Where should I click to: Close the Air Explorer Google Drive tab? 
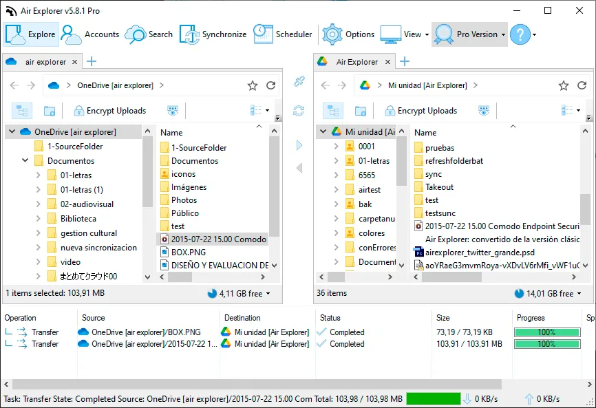click(x=387, y=61)
